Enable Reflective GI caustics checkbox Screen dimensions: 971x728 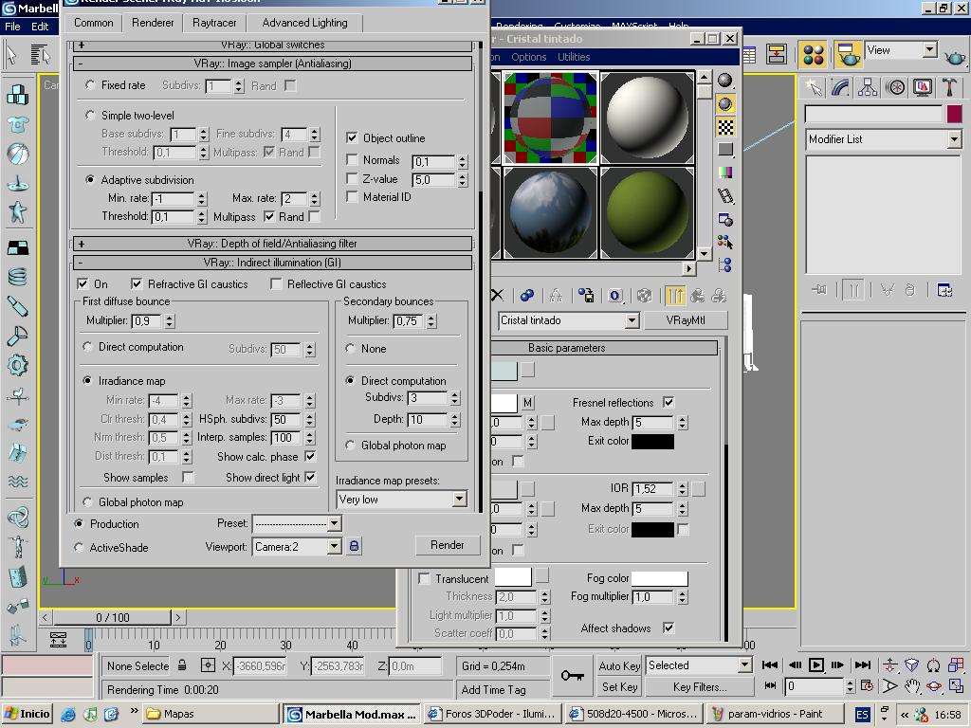[x=276, y=284]
